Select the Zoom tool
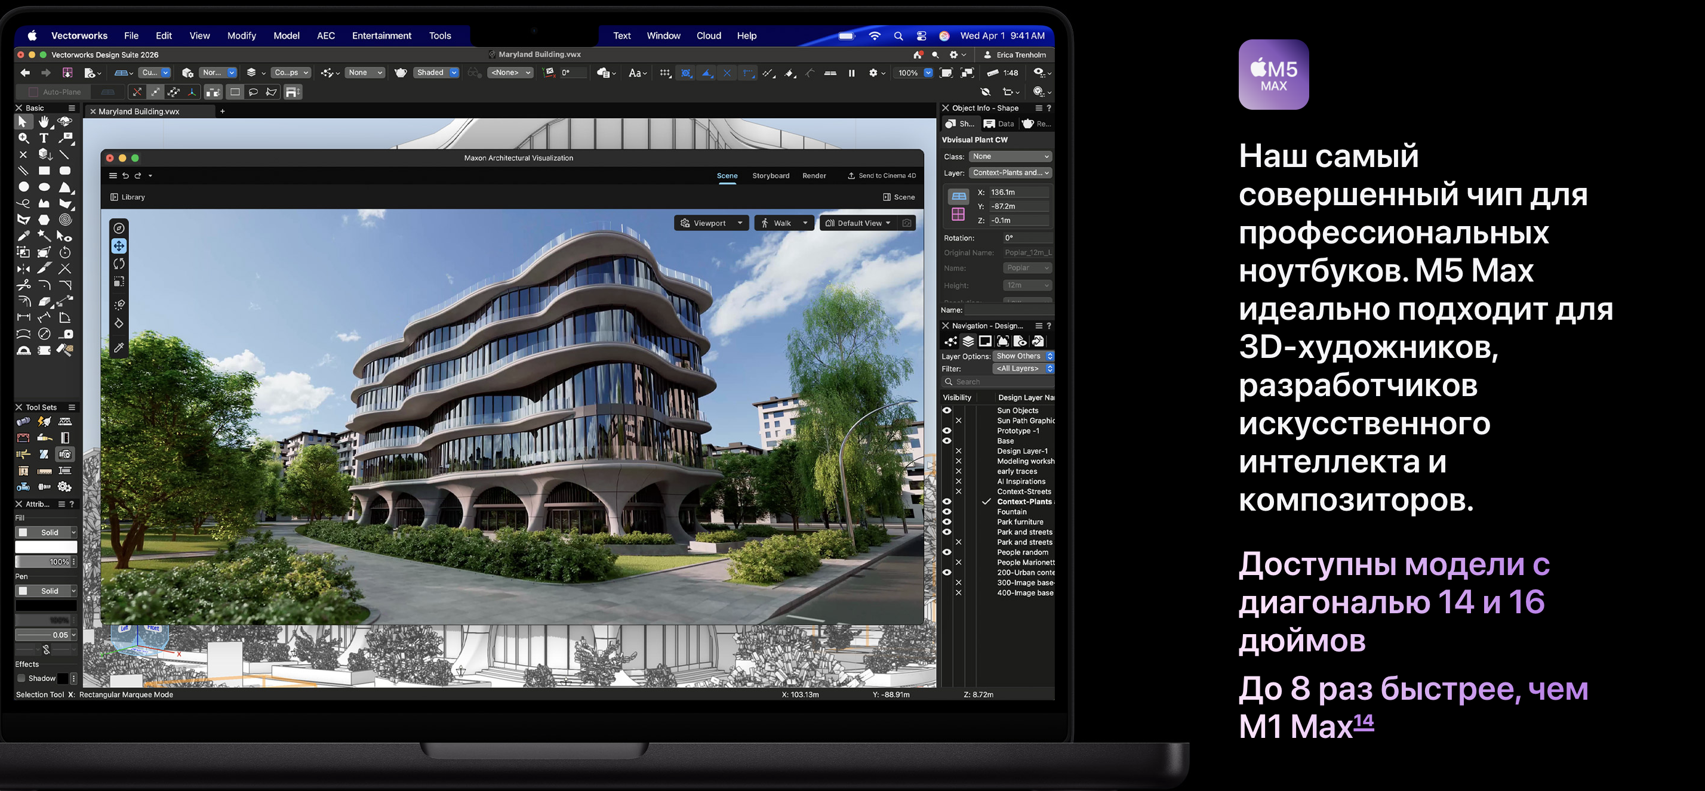 (x=23, y=138)
